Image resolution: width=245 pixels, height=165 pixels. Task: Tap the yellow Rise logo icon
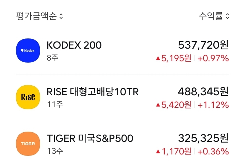(x=28, y=97)
